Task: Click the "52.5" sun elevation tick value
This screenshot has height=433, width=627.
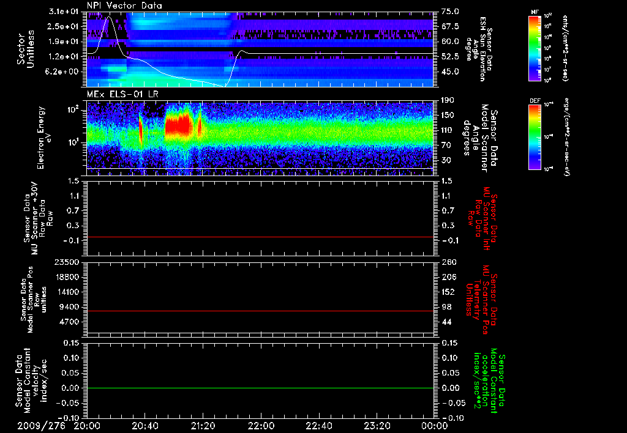Action: coord(450,57)
